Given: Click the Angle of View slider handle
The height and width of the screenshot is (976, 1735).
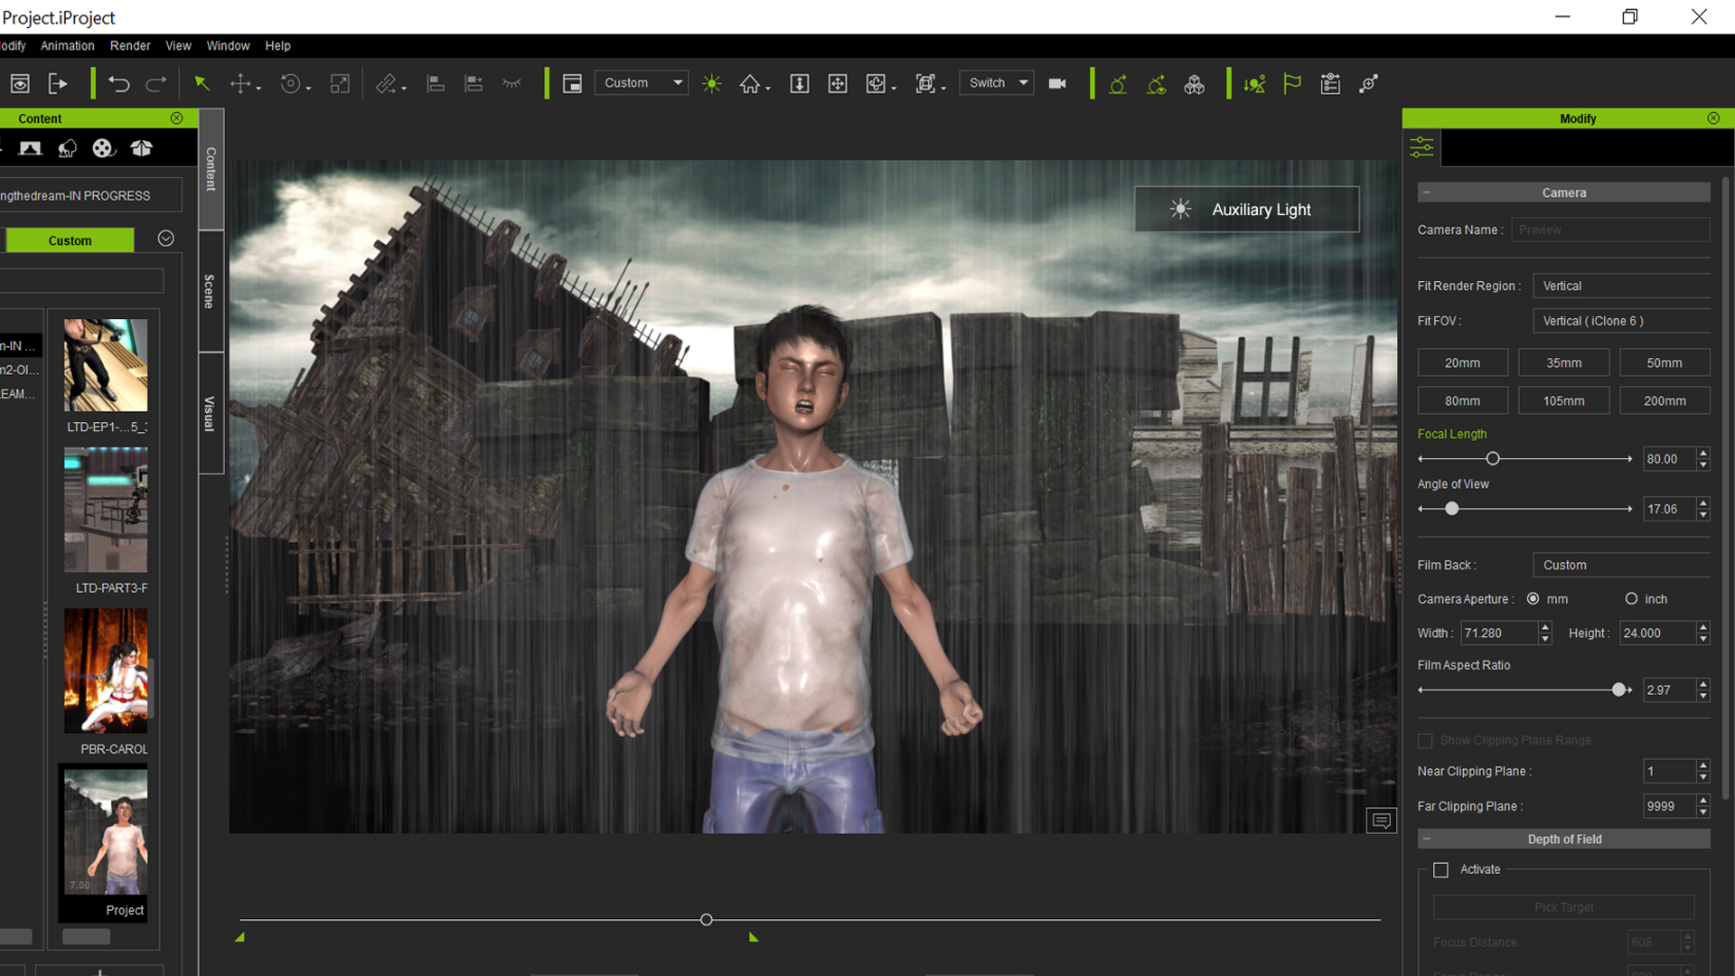Looking at the screenshot, I should [1452, 509].
